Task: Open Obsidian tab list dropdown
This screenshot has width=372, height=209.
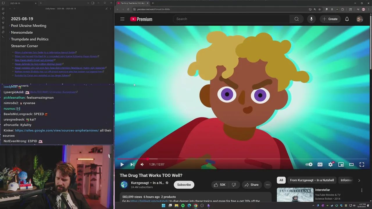Action: point(88,3)
